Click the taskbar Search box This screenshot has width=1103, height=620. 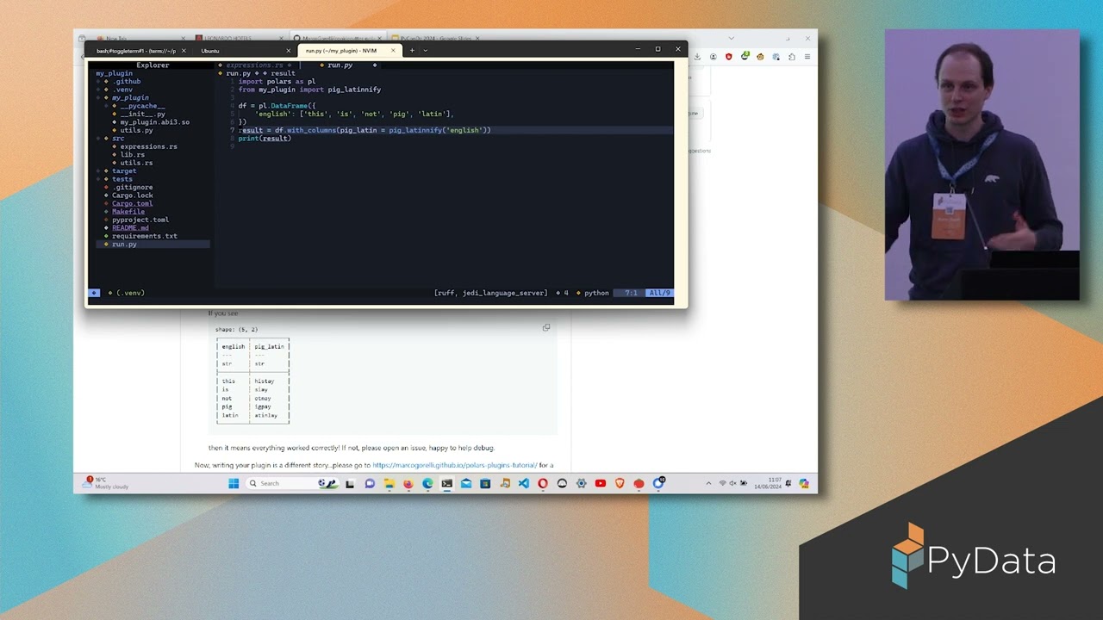[293, 483]
